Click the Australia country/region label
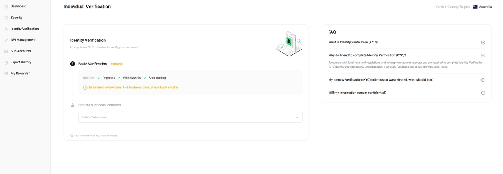Screen dimensions: 503x174 point(485,7)
